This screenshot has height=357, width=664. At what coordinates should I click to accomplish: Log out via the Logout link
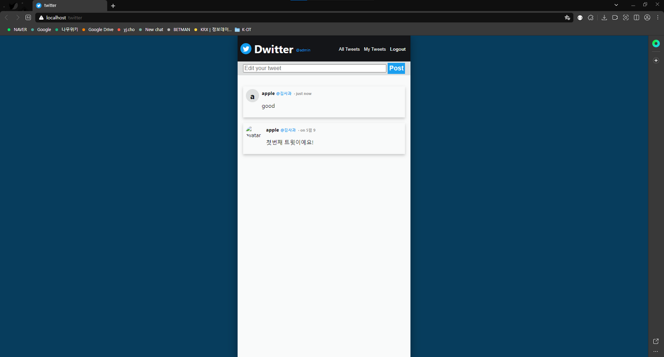pyautogui.click(x=398, y=49)
